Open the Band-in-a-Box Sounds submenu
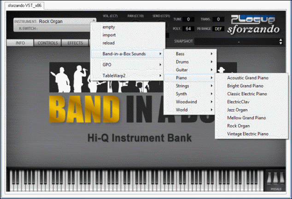The width and height of the screenshot is (292, 199). 128,54
